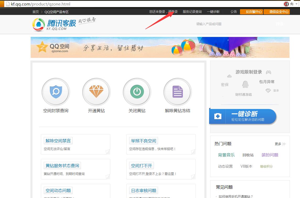
Task: Open QQ空间产品专区 breadcrumb link
Action: [56, 12]
